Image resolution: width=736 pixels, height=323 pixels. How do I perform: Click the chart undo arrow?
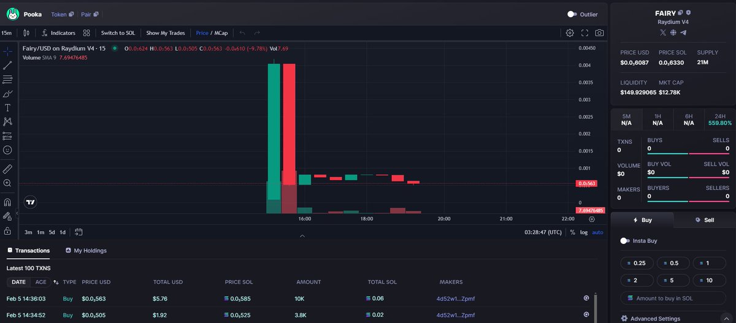[x=242, y=32]
